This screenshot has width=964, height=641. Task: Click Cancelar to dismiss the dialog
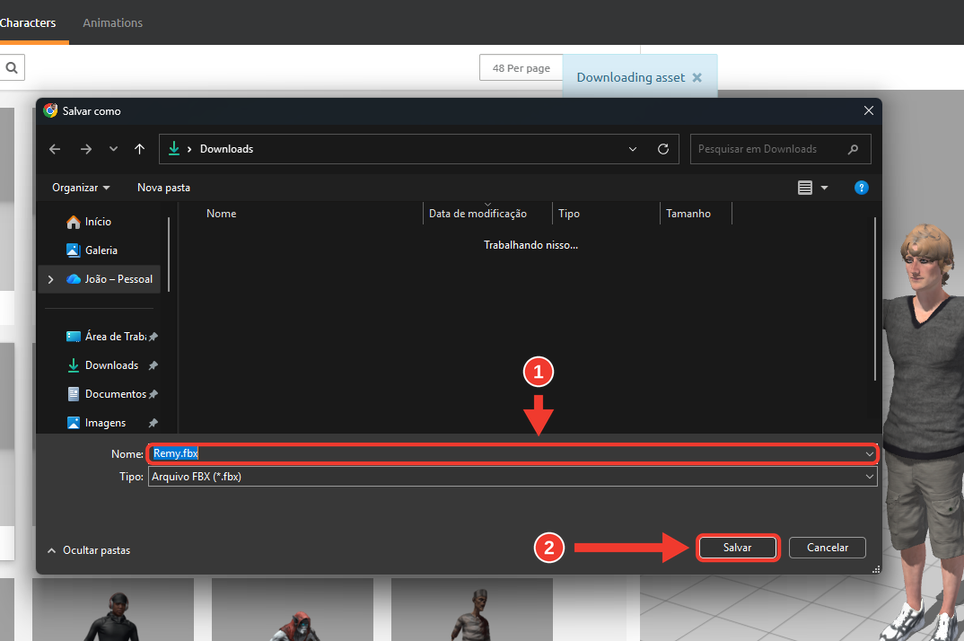828,548
